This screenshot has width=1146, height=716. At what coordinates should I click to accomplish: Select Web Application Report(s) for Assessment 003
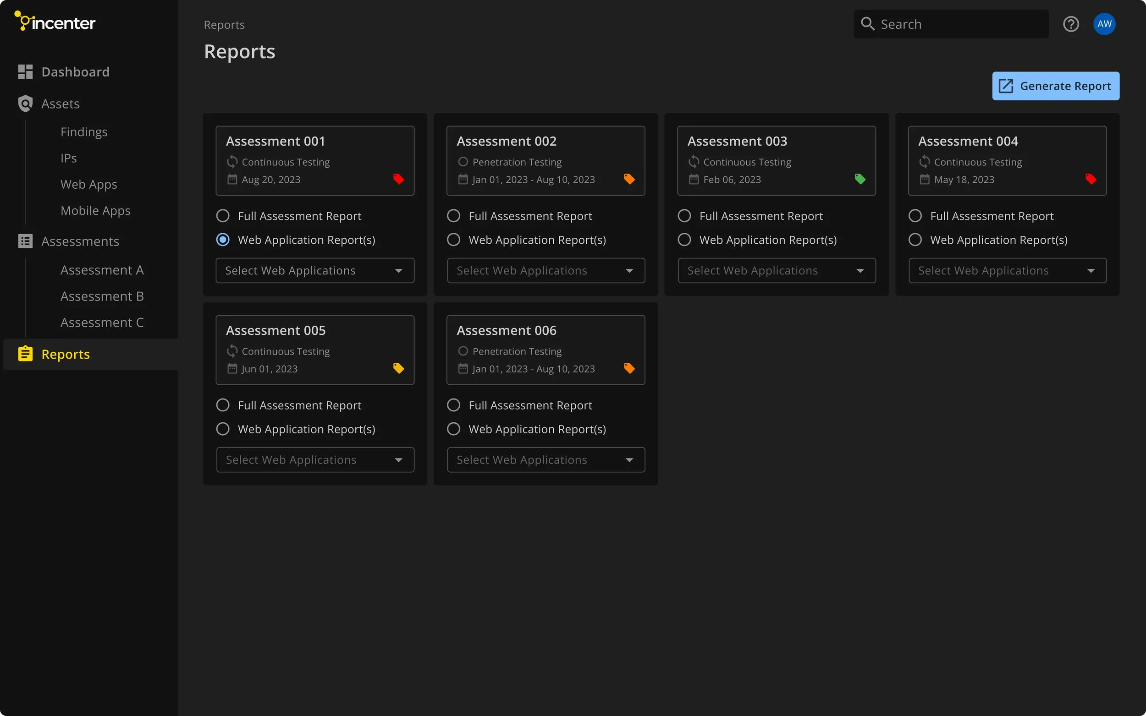point(684,240)
